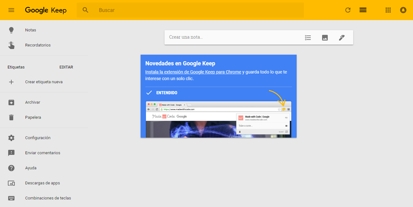Image resolution: width=413 pixels, height=207 pixels.
Task: Open the Papelera trash section
Action: click(x=33, y=117)
